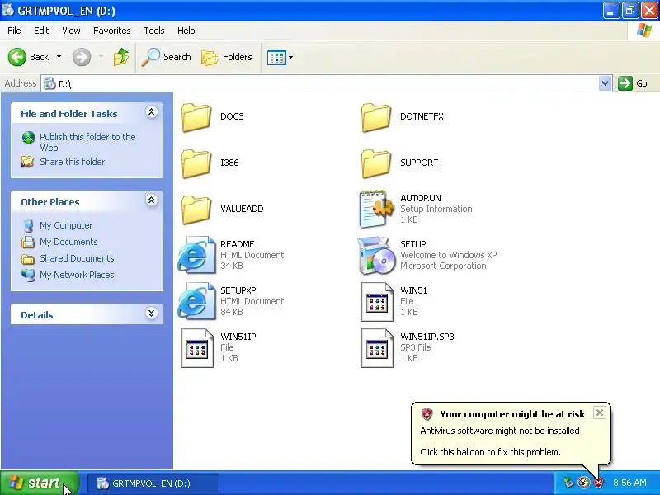Click inside the Address field
660x495 pixels.
click(320, 83)
